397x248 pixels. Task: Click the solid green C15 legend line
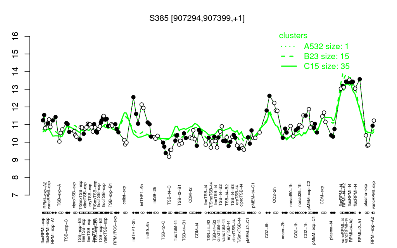[x=289, y=66]
